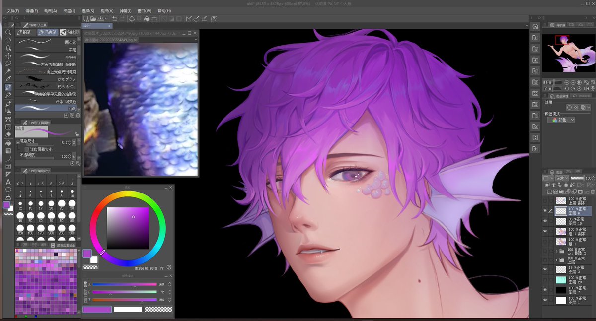Click the zoom value field 87.8
Screen dimensions: 596x321
click(x=548, y=82)
